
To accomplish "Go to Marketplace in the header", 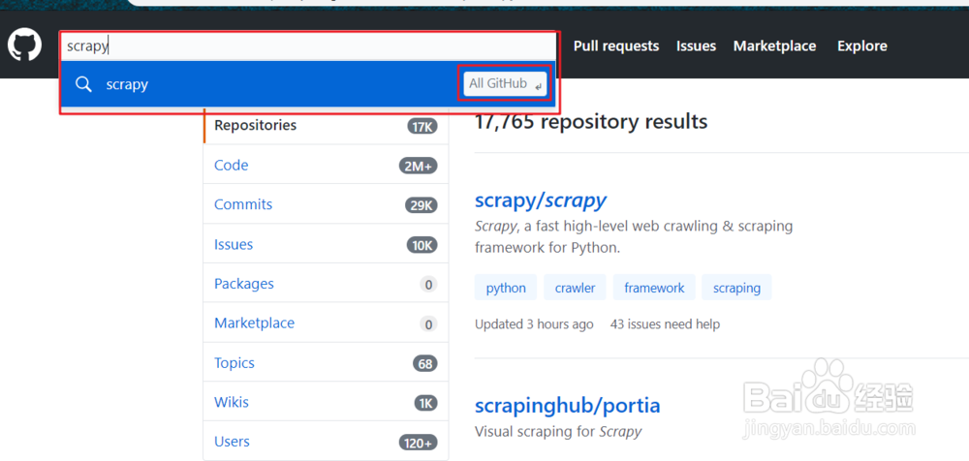I will point(774,46).
